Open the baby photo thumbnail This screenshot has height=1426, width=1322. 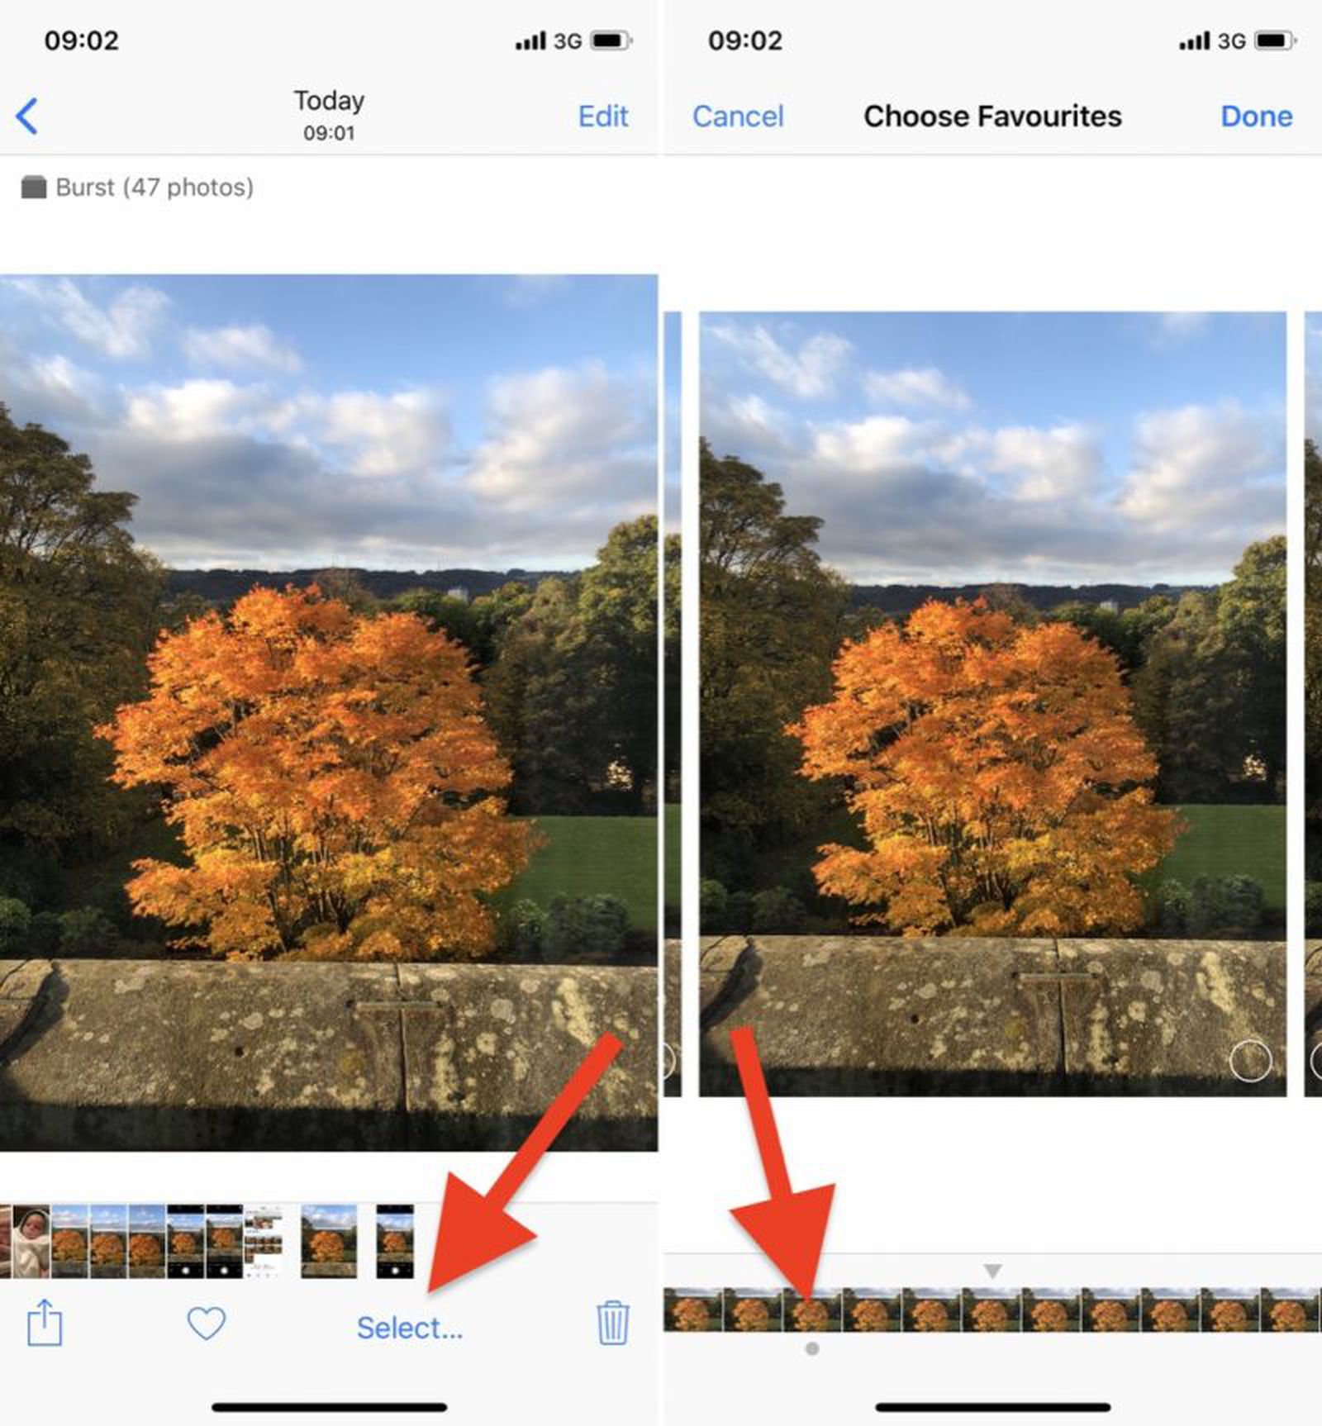31,1241
